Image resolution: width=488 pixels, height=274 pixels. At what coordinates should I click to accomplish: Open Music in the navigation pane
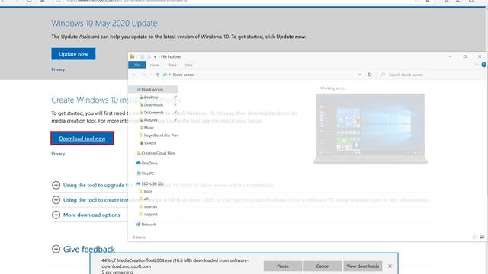(x=149, y=128)
